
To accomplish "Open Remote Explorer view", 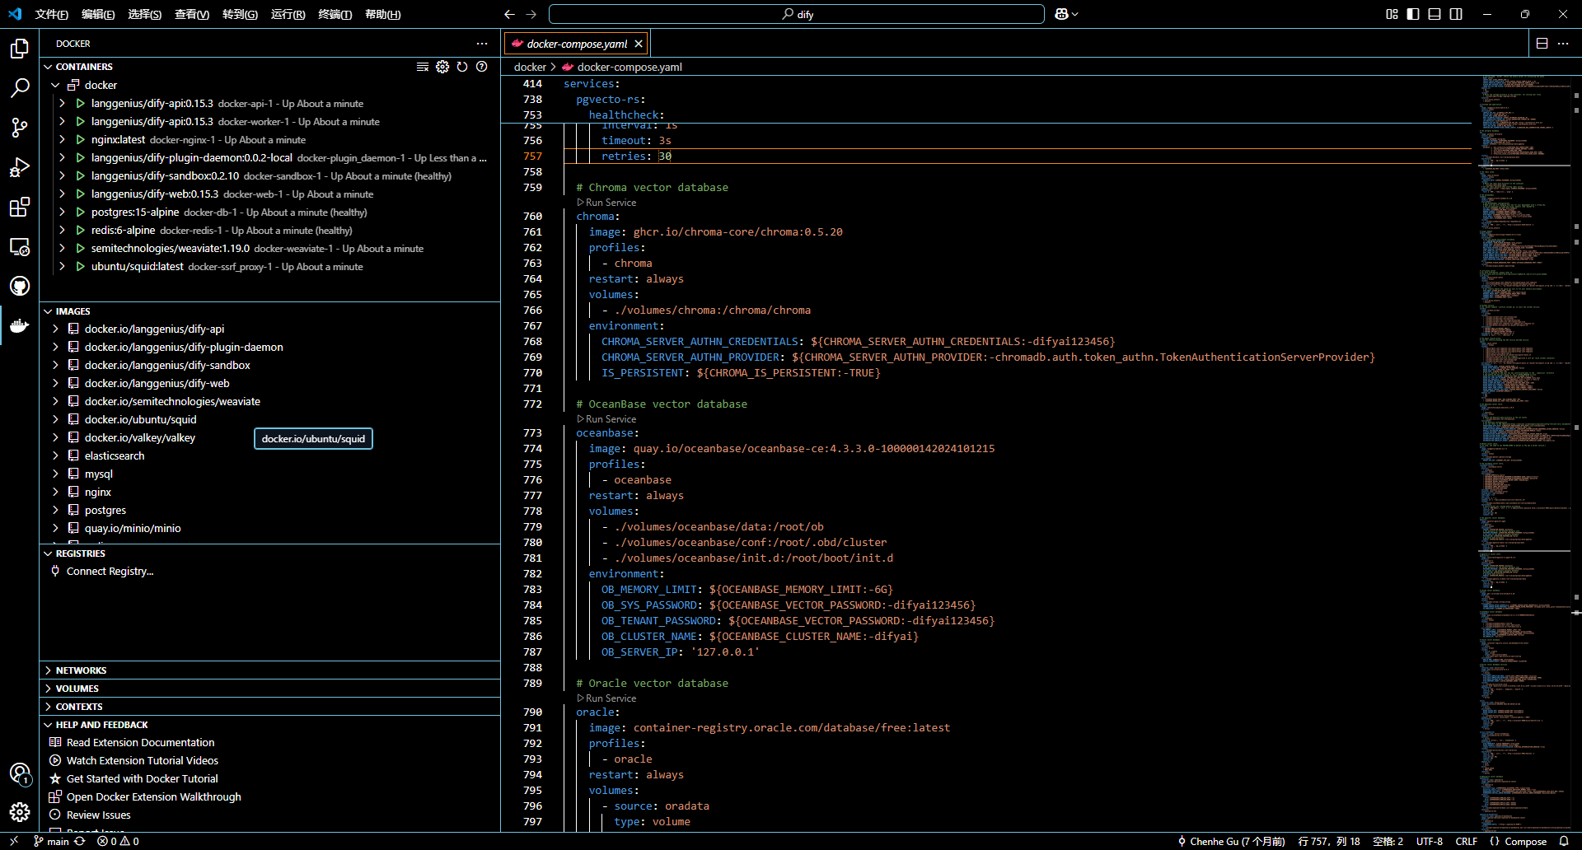I will click(x=20, y=246).
